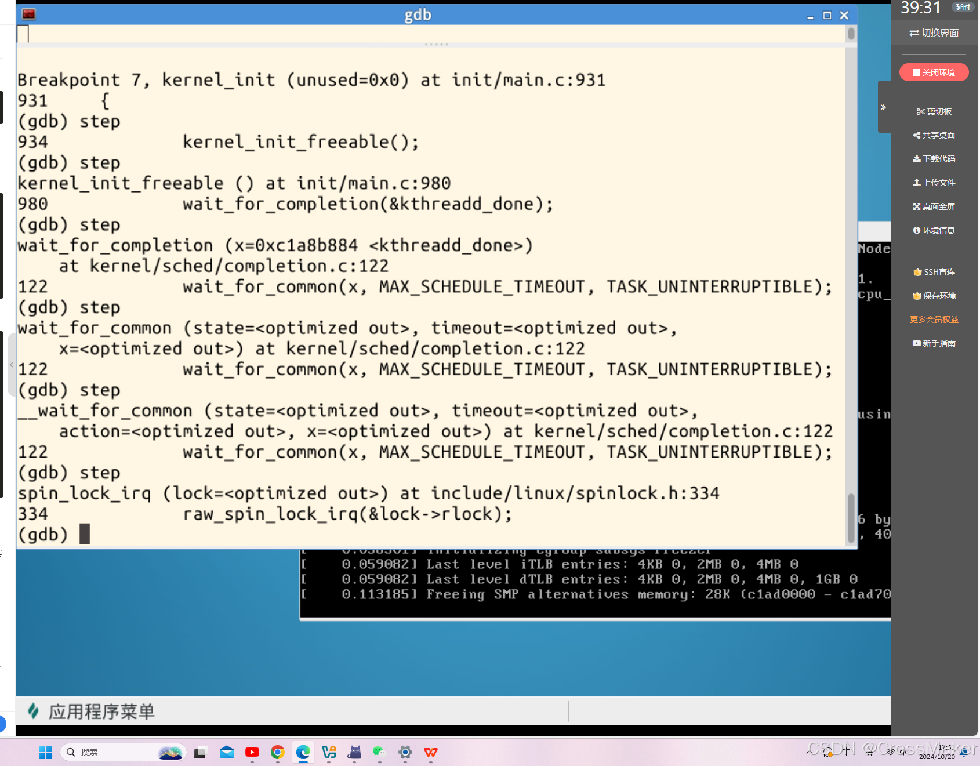Click the left page collapse arrow handle
The height and width of the screenshot is (766, 980).
click(x=11, y=365)
